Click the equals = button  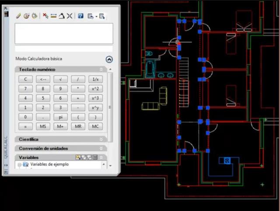pyautogui.click(x=25, y=126)
